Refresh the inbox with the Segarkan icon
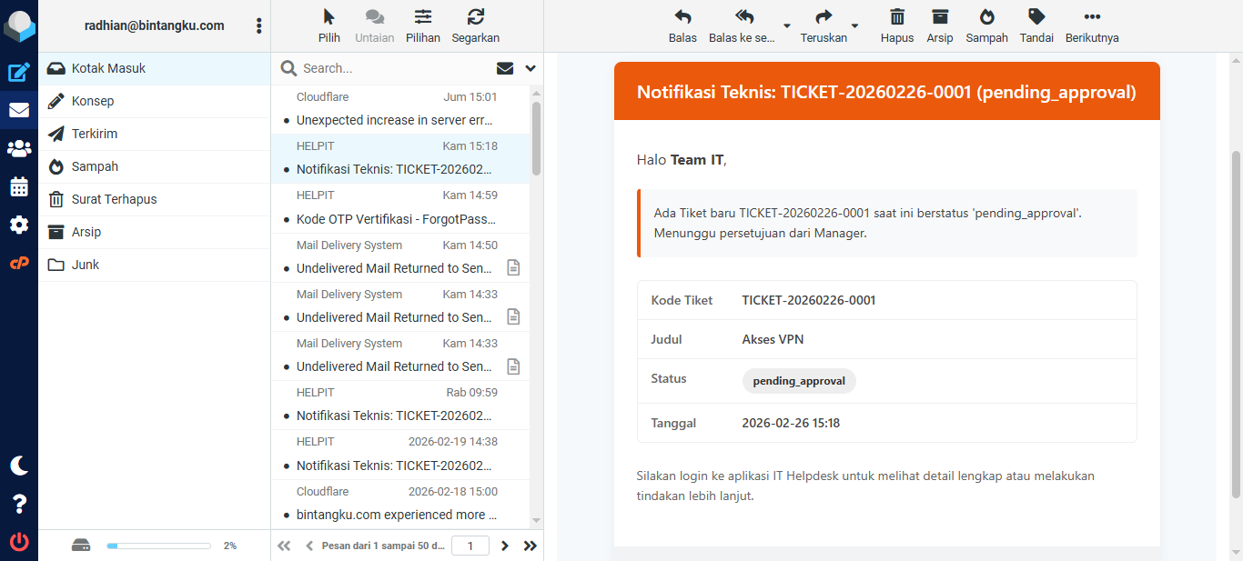 [x=475, y=25]
